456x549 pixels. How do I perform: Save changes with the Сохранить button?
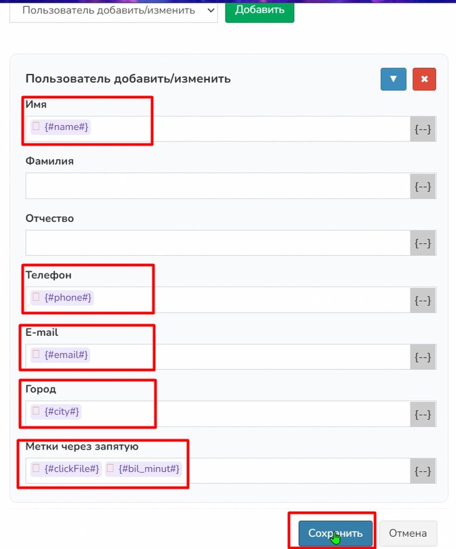[335, 533]
